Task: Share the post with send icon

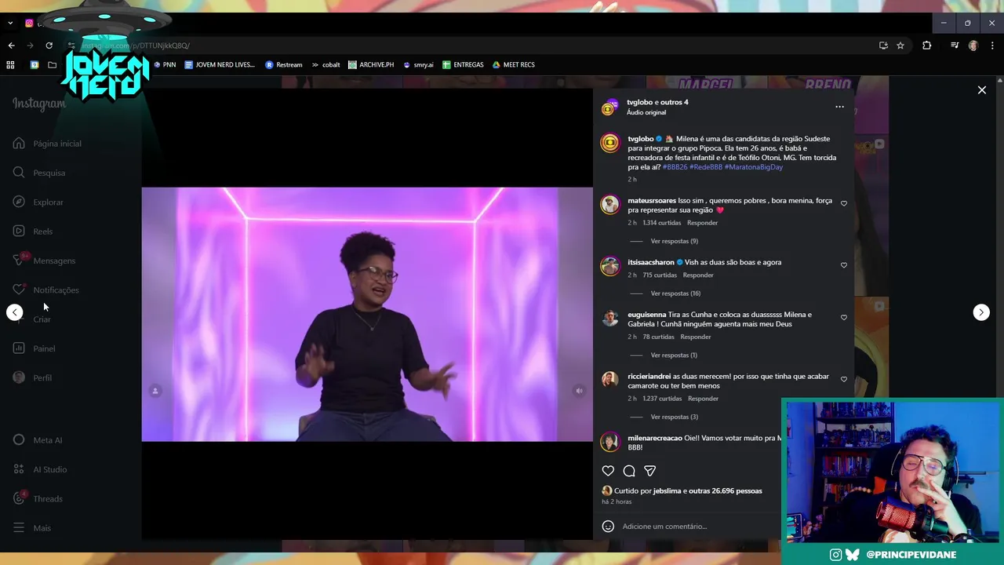Action: (649, 471)
